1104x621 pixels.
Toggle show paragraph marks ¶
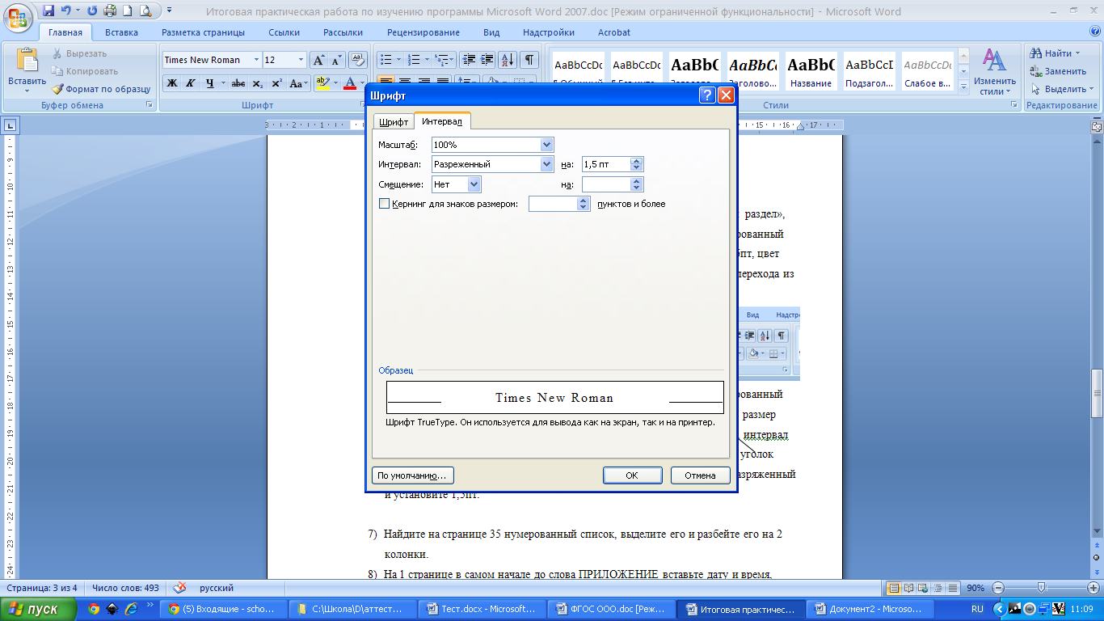pos(529,60)
